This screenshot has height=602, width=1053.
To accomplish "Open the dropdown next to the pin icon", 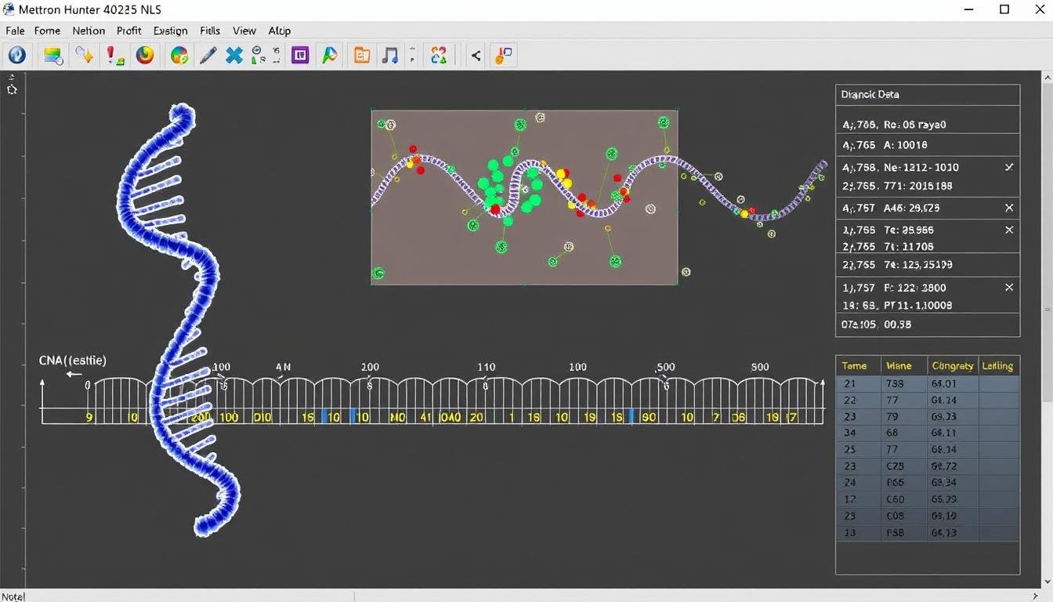I will coord(276,55).
